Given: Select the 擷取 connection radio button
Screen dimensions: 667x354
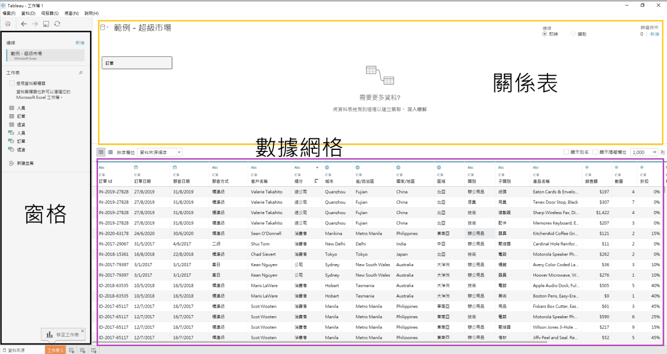Looking at the screenshot, I should coord(573,34).
